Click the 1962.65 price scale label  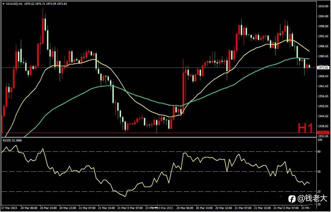point(323,86)
